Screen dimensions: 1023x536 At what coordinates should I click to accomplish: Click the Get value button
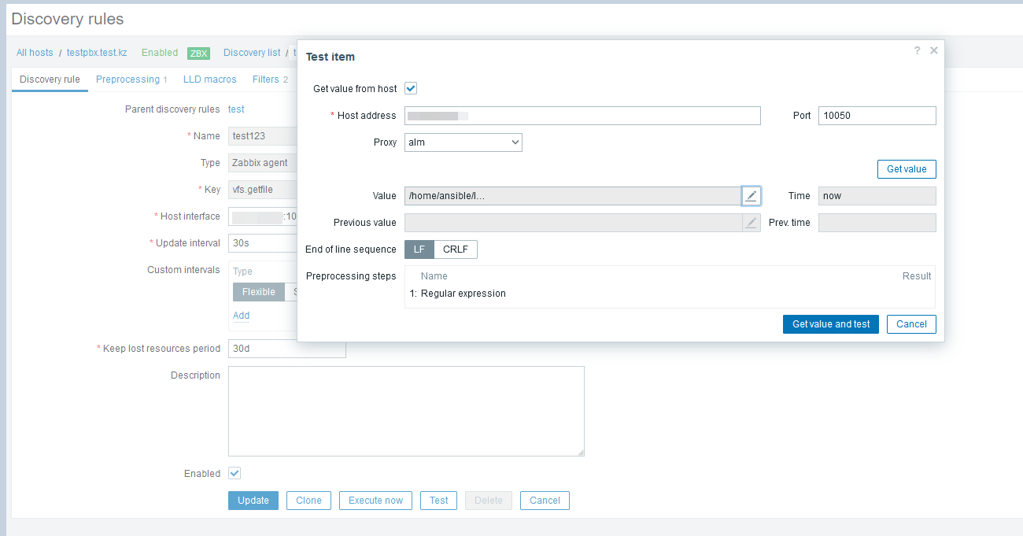point(906,169)
